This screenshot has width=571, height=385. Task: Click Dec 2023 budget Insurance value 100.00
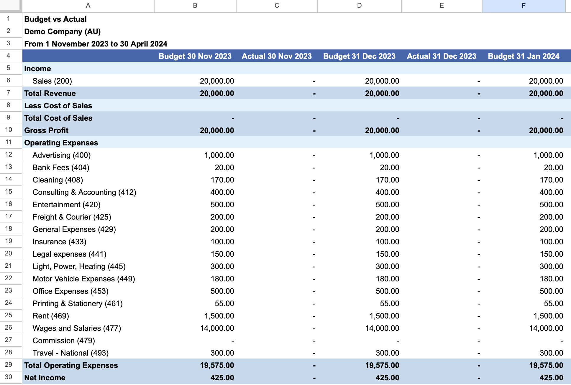pos(359,242)
